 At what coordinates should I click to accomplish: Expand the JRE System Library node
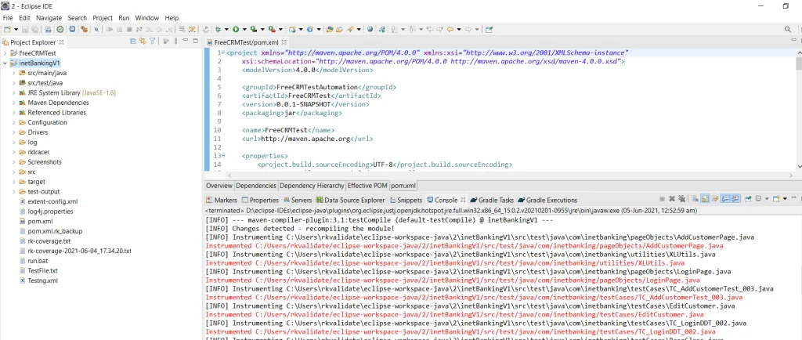(x=14, y=93)
